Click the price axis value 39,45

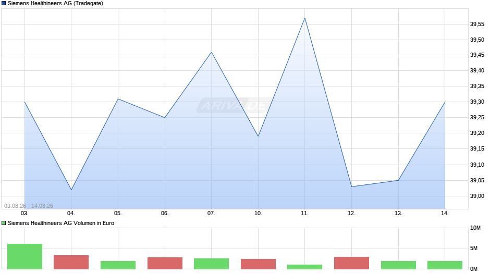477,55
